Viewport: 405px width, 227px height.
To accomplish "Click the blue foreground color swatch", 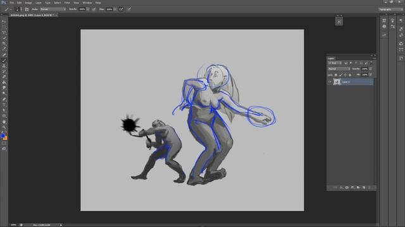I will coord(3,136).
